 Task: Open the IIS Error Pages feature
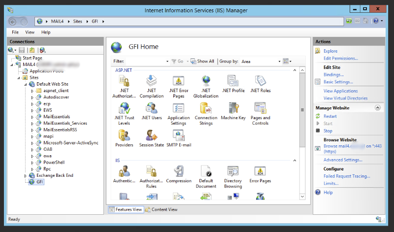tap(261, 174)
